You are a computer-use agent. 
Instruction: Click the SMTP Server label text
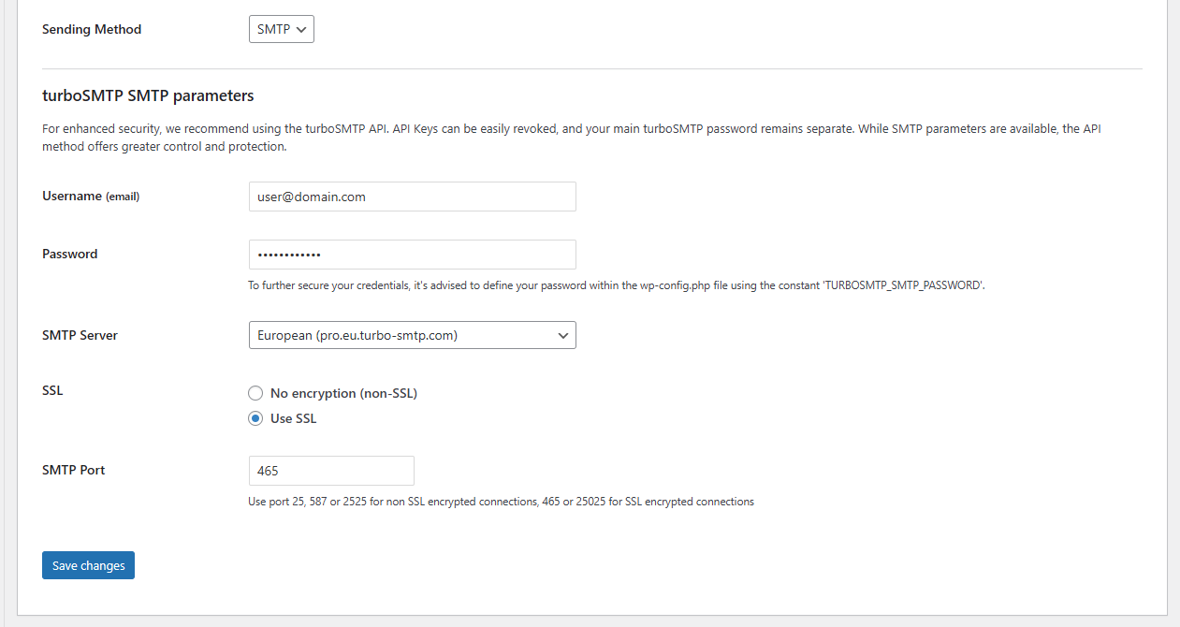point(80,335)
